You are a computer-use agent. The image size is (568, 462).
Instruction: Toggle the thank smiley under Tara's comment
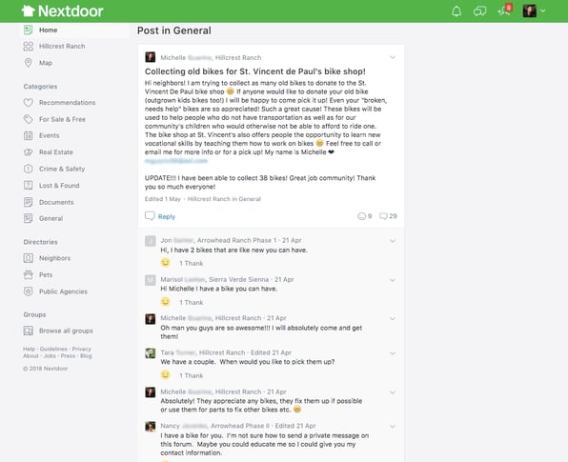pyautogui.click(x=165, y=374)
